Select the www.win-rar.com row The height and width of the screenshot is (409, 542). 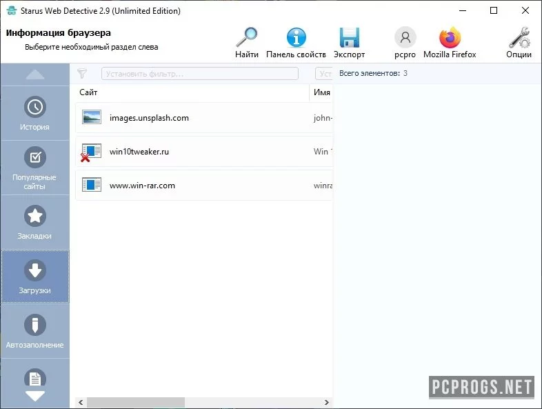click(x=204, y=186)
